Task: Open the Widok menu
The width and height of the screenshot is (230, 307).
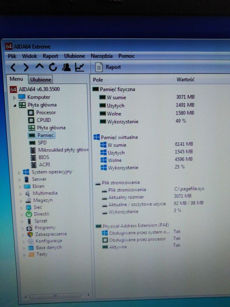Action: click(29, 56)
